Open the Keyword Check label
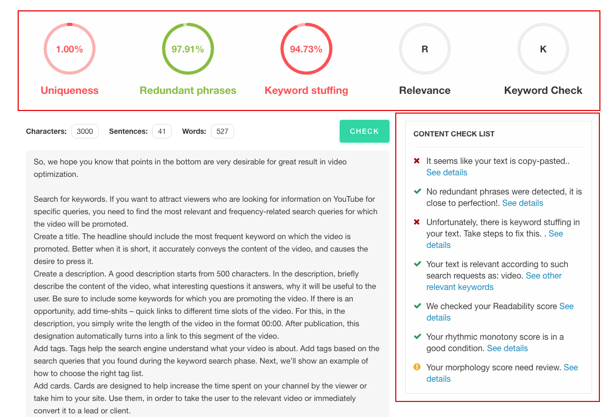The width and height of the screenshot is (616, 417). 543,90
